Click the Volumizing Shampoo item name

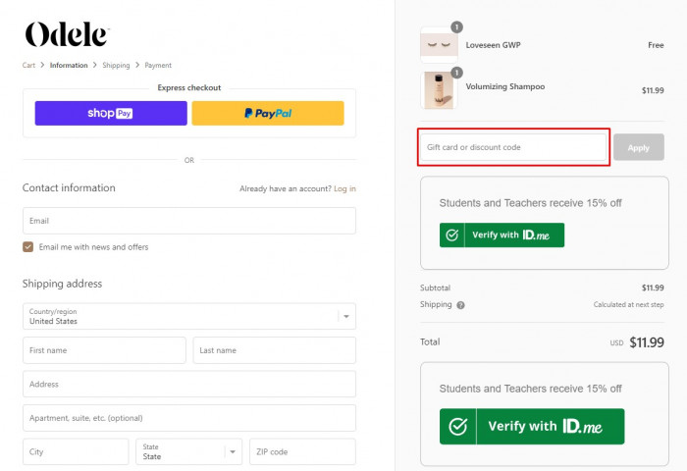[505, 86]
